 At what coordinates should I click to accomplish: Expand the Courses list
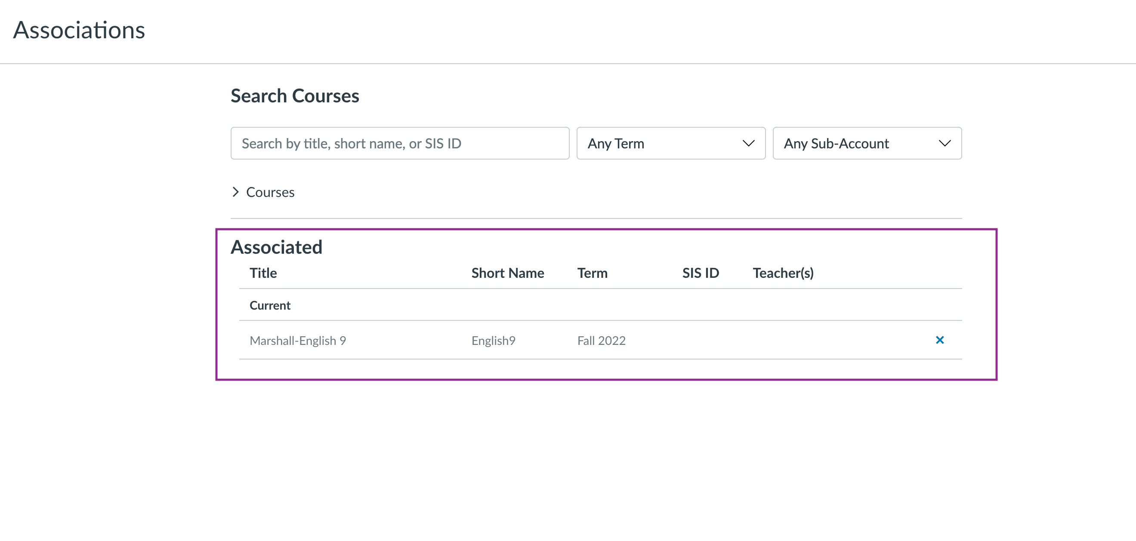pyautogui.click(x=270, y=192)
